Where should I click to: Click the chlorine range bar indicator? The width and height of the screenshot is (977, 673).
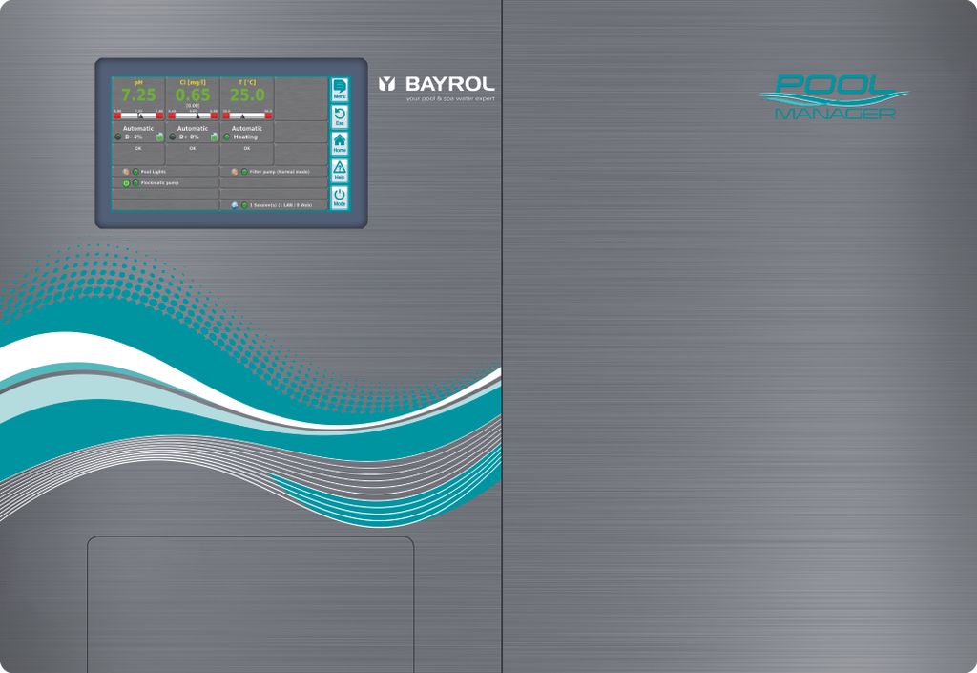(193, 116)
